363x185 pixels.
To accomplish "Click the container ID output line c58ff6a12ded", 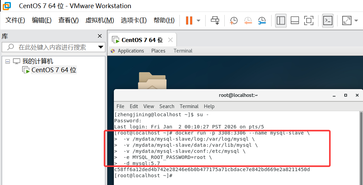I will pos(212,169).
